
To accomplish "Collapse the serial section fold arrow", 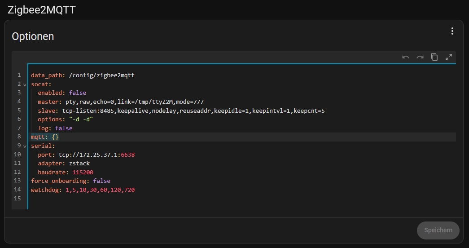I will point(25,146).
